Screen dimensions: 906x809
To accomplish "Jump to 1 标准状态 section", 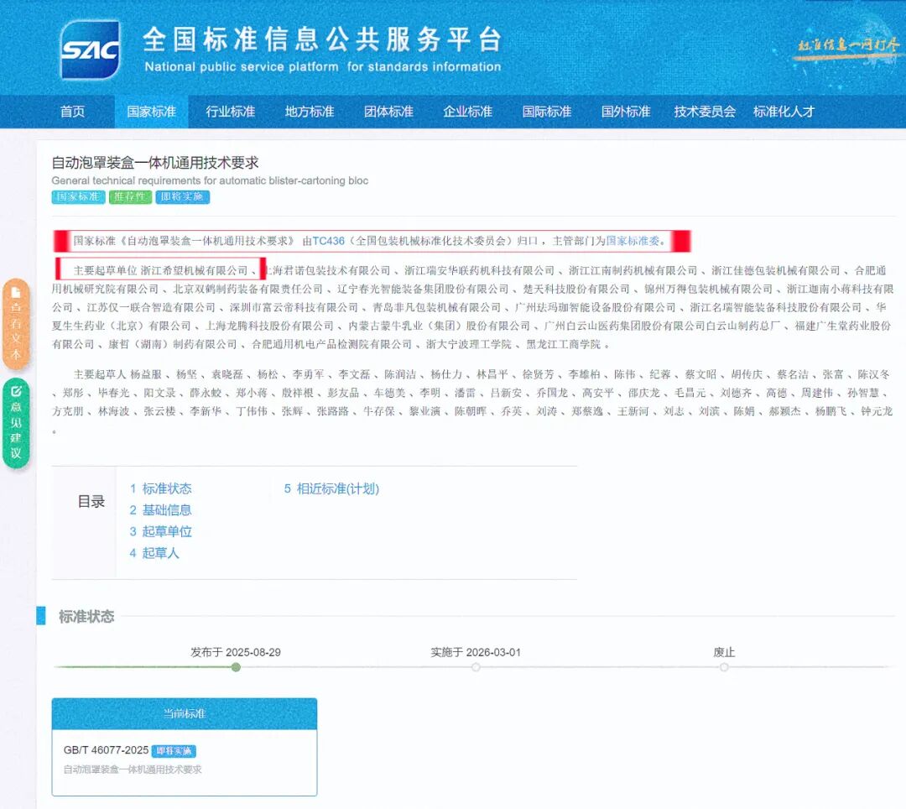I will click(x=160, y=489).
